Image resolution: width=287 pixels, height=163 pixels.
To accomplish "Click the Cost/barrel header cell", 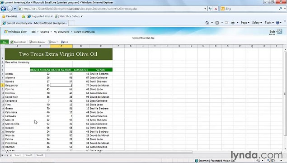I will click(81, 70).
